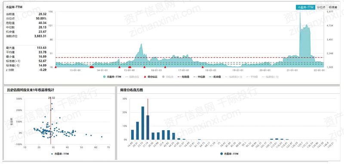Click the 5,977 right axis label
The width and height of the screenshot is (344, 164).
(x=330, y=12)
